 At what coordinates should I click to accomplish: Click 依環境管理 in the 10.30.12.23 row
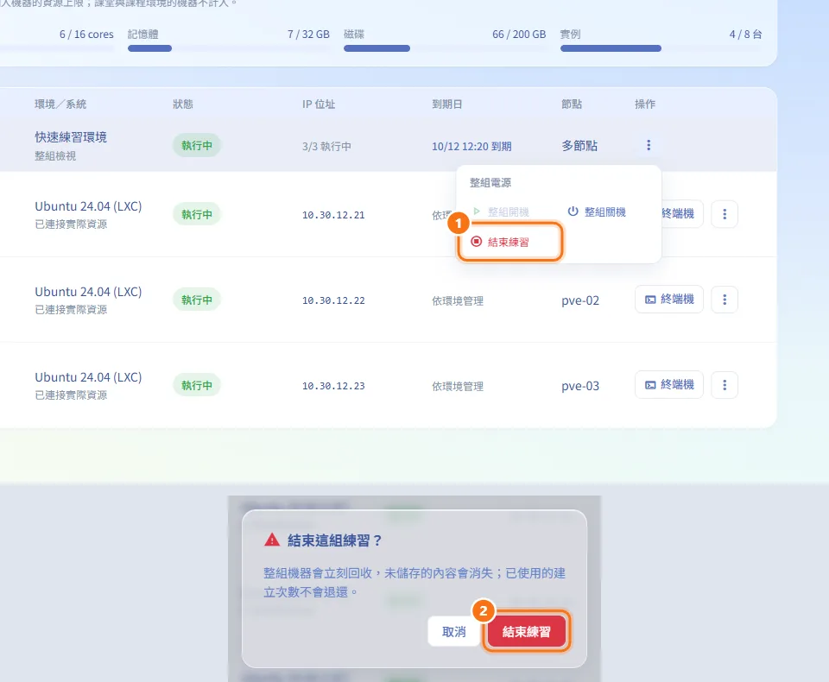pos(458,387)
